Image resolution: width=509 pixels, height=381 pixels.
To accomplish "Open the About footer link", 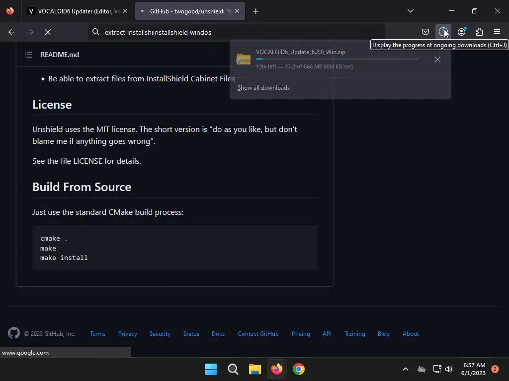I will coord(411,334).
